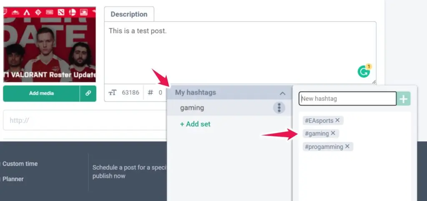Click the link icon beside Add media
Image resolution: width=427 pixels, height=201 pixels.
click(88, 93)
